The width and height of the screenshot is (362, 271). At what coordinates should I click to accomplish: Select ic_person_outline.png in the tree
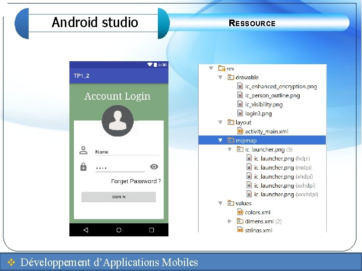[273, 95]
